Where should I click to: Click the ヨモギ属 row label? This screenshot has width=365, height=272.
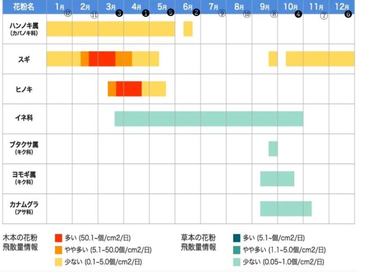click(x=24, y=178)
